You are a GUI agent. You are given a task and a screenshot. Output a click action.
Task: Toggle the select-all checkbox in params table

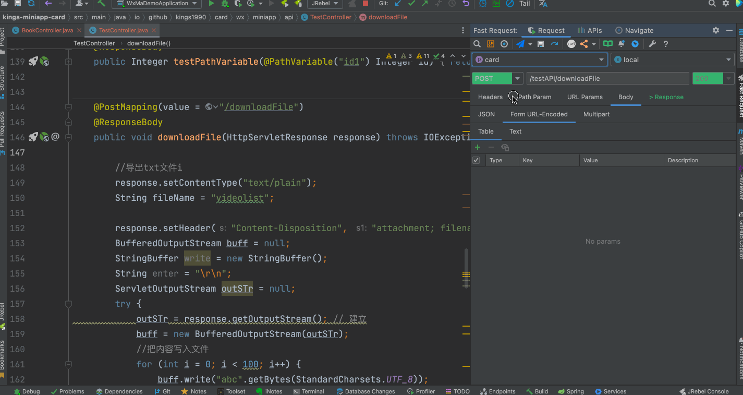pyautogui.click(x=476, y=160)
